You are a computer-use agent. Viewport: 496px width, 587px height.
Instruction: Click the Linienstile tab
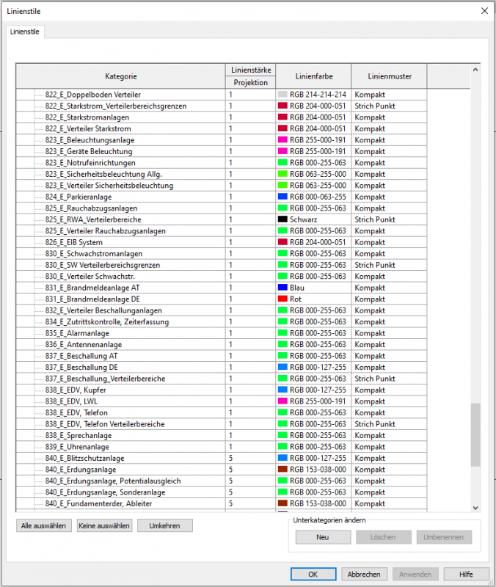26,32
